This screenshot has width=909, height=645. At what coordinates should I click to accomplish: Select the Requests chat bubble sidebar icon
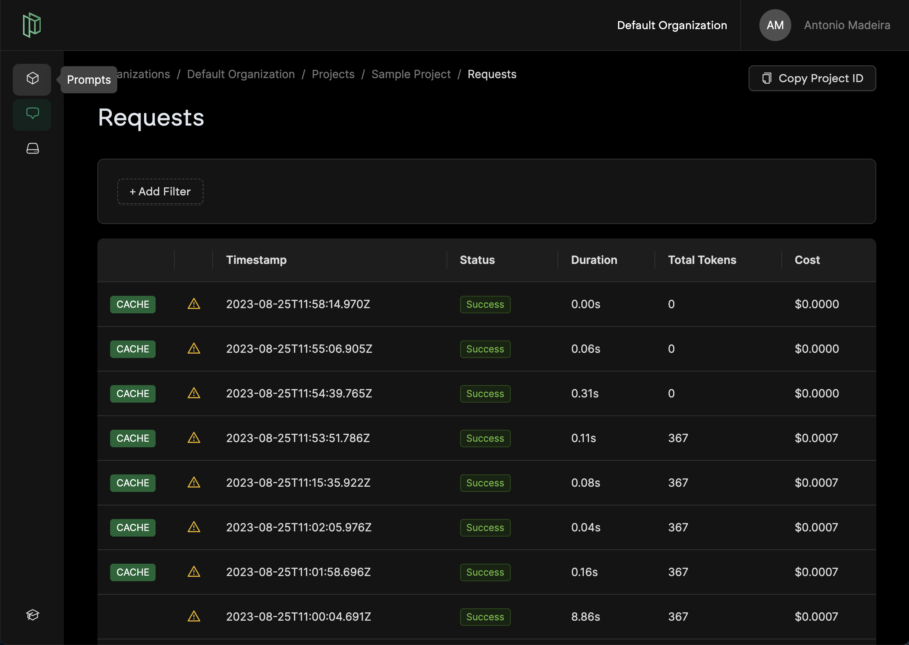(x=32, y=114)
